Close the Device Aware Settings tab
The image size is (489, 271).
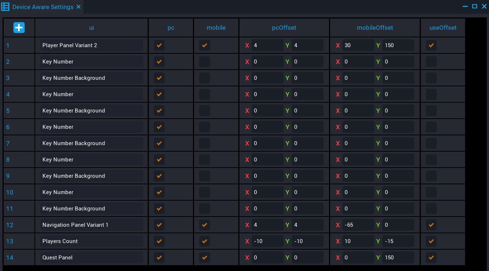pyautogui.click(x=79, y=7)
